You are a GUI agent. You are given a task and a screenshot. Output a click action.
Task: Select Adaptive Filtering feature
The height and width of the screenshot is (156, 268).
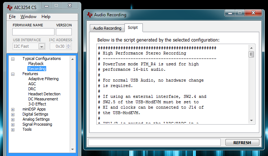tap(43, 79)
